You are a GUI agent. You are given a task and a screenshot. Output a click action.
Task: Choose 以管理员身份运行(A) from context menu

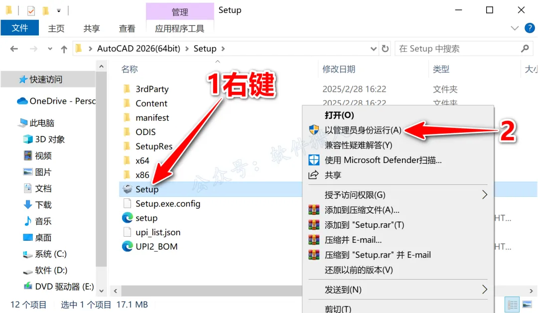coord(363,130)
